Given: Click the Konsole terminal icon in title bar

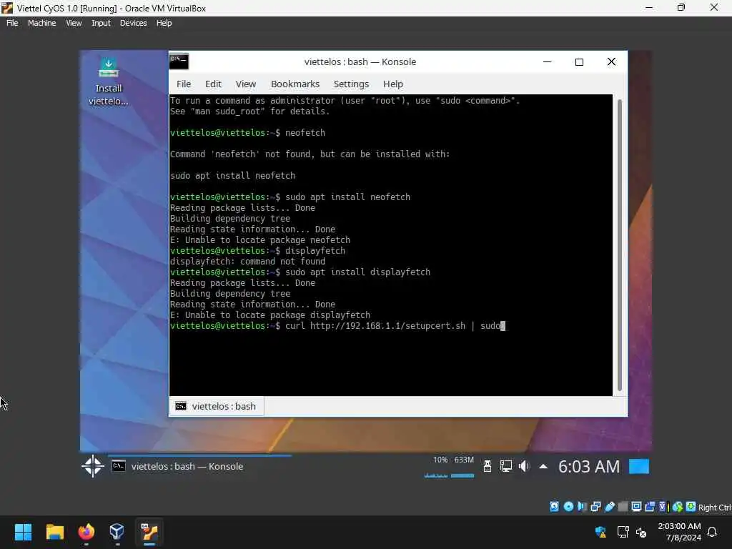Looking at the screenshot, I should click(179, 61).
